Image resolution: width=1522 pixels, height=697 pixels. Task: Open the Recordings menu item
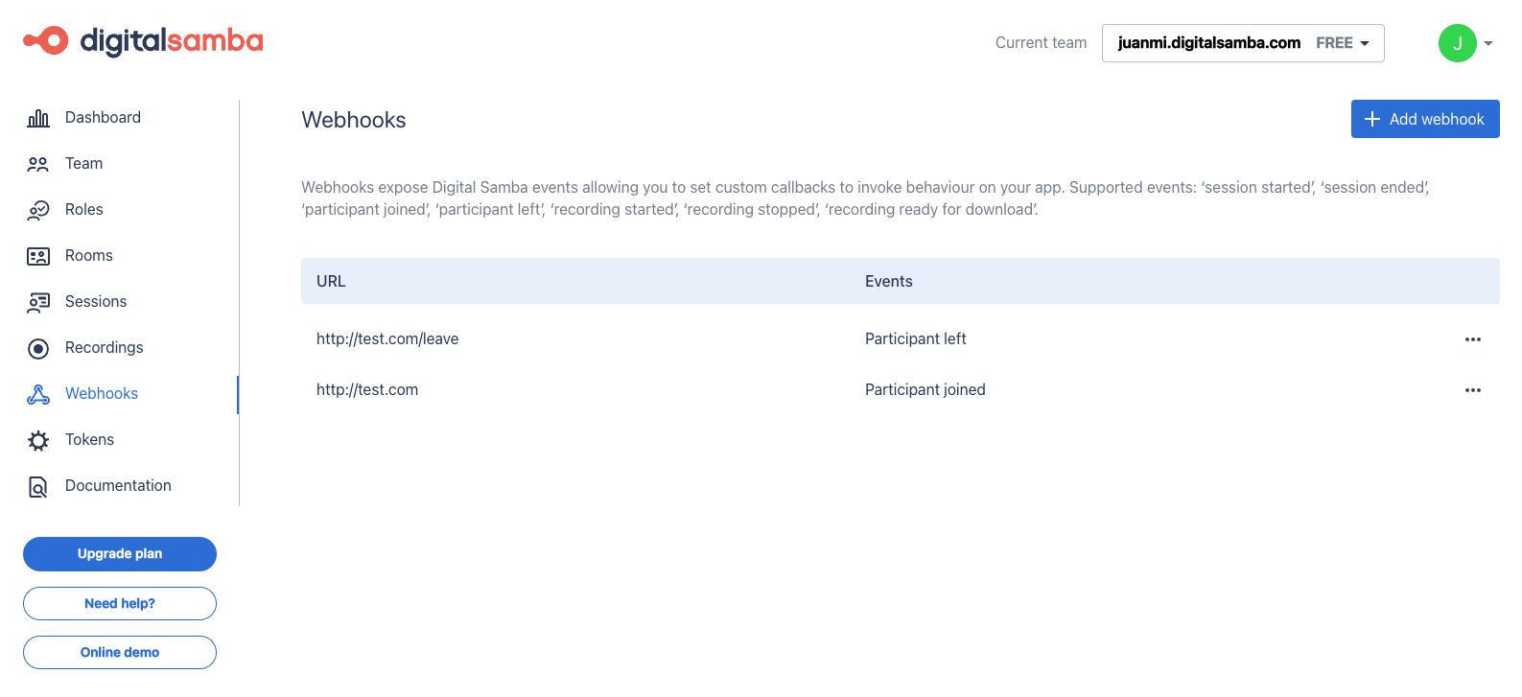(104, 348)
